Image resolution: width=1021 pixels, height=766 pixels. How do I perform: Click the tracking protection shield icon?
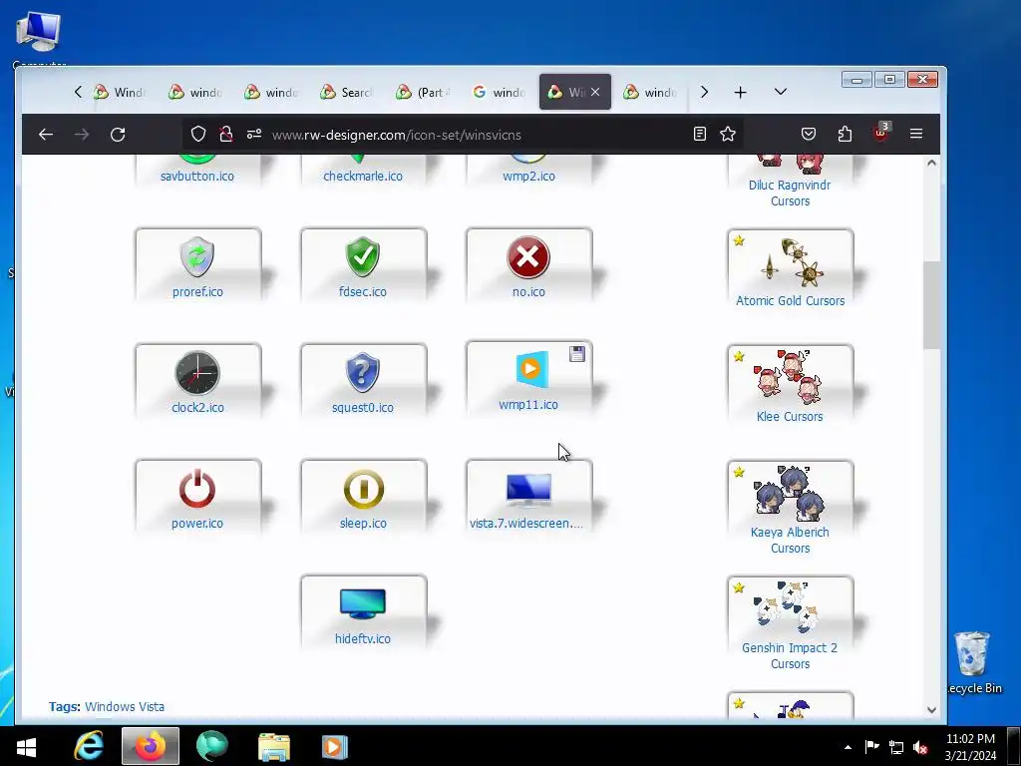click(198, 135)
